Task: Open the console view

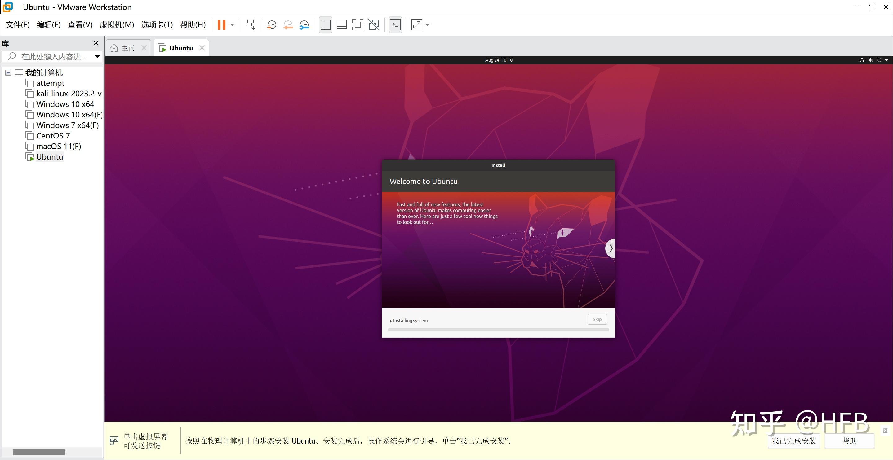Action: (x=395, y=24)
